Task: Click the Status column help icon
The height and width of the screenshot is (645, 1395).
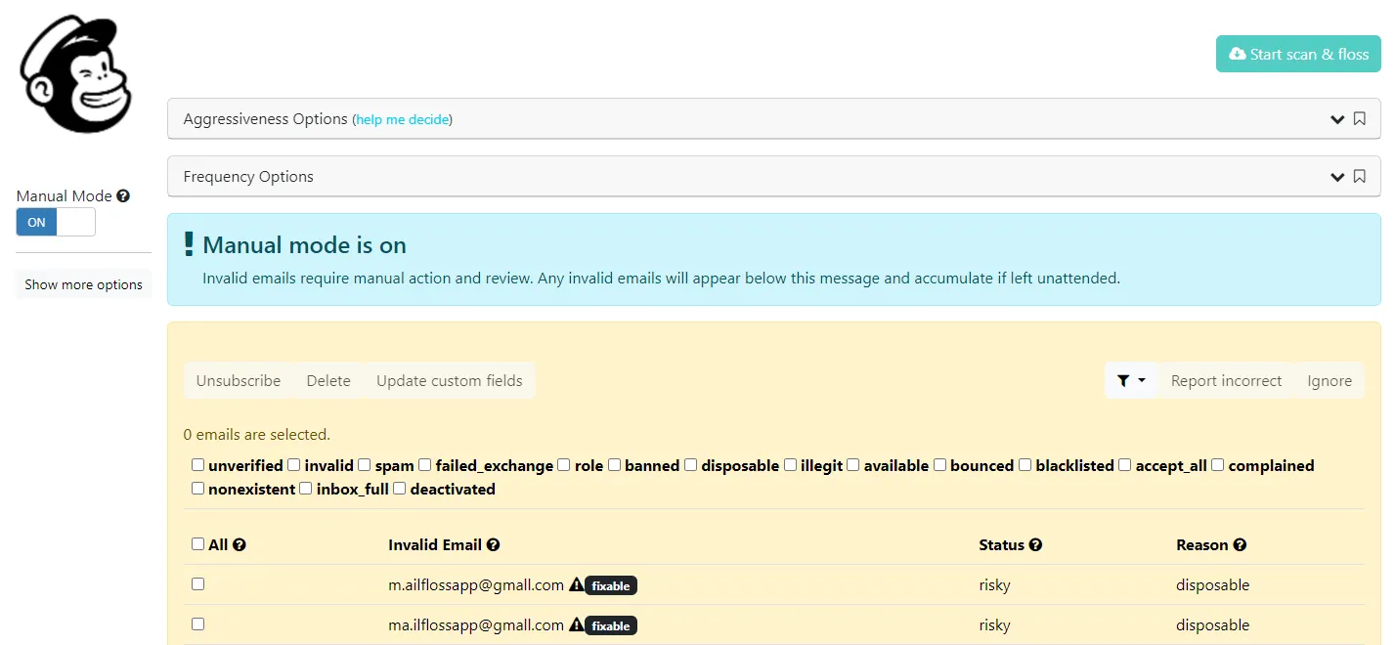Action: [1036, 545]
